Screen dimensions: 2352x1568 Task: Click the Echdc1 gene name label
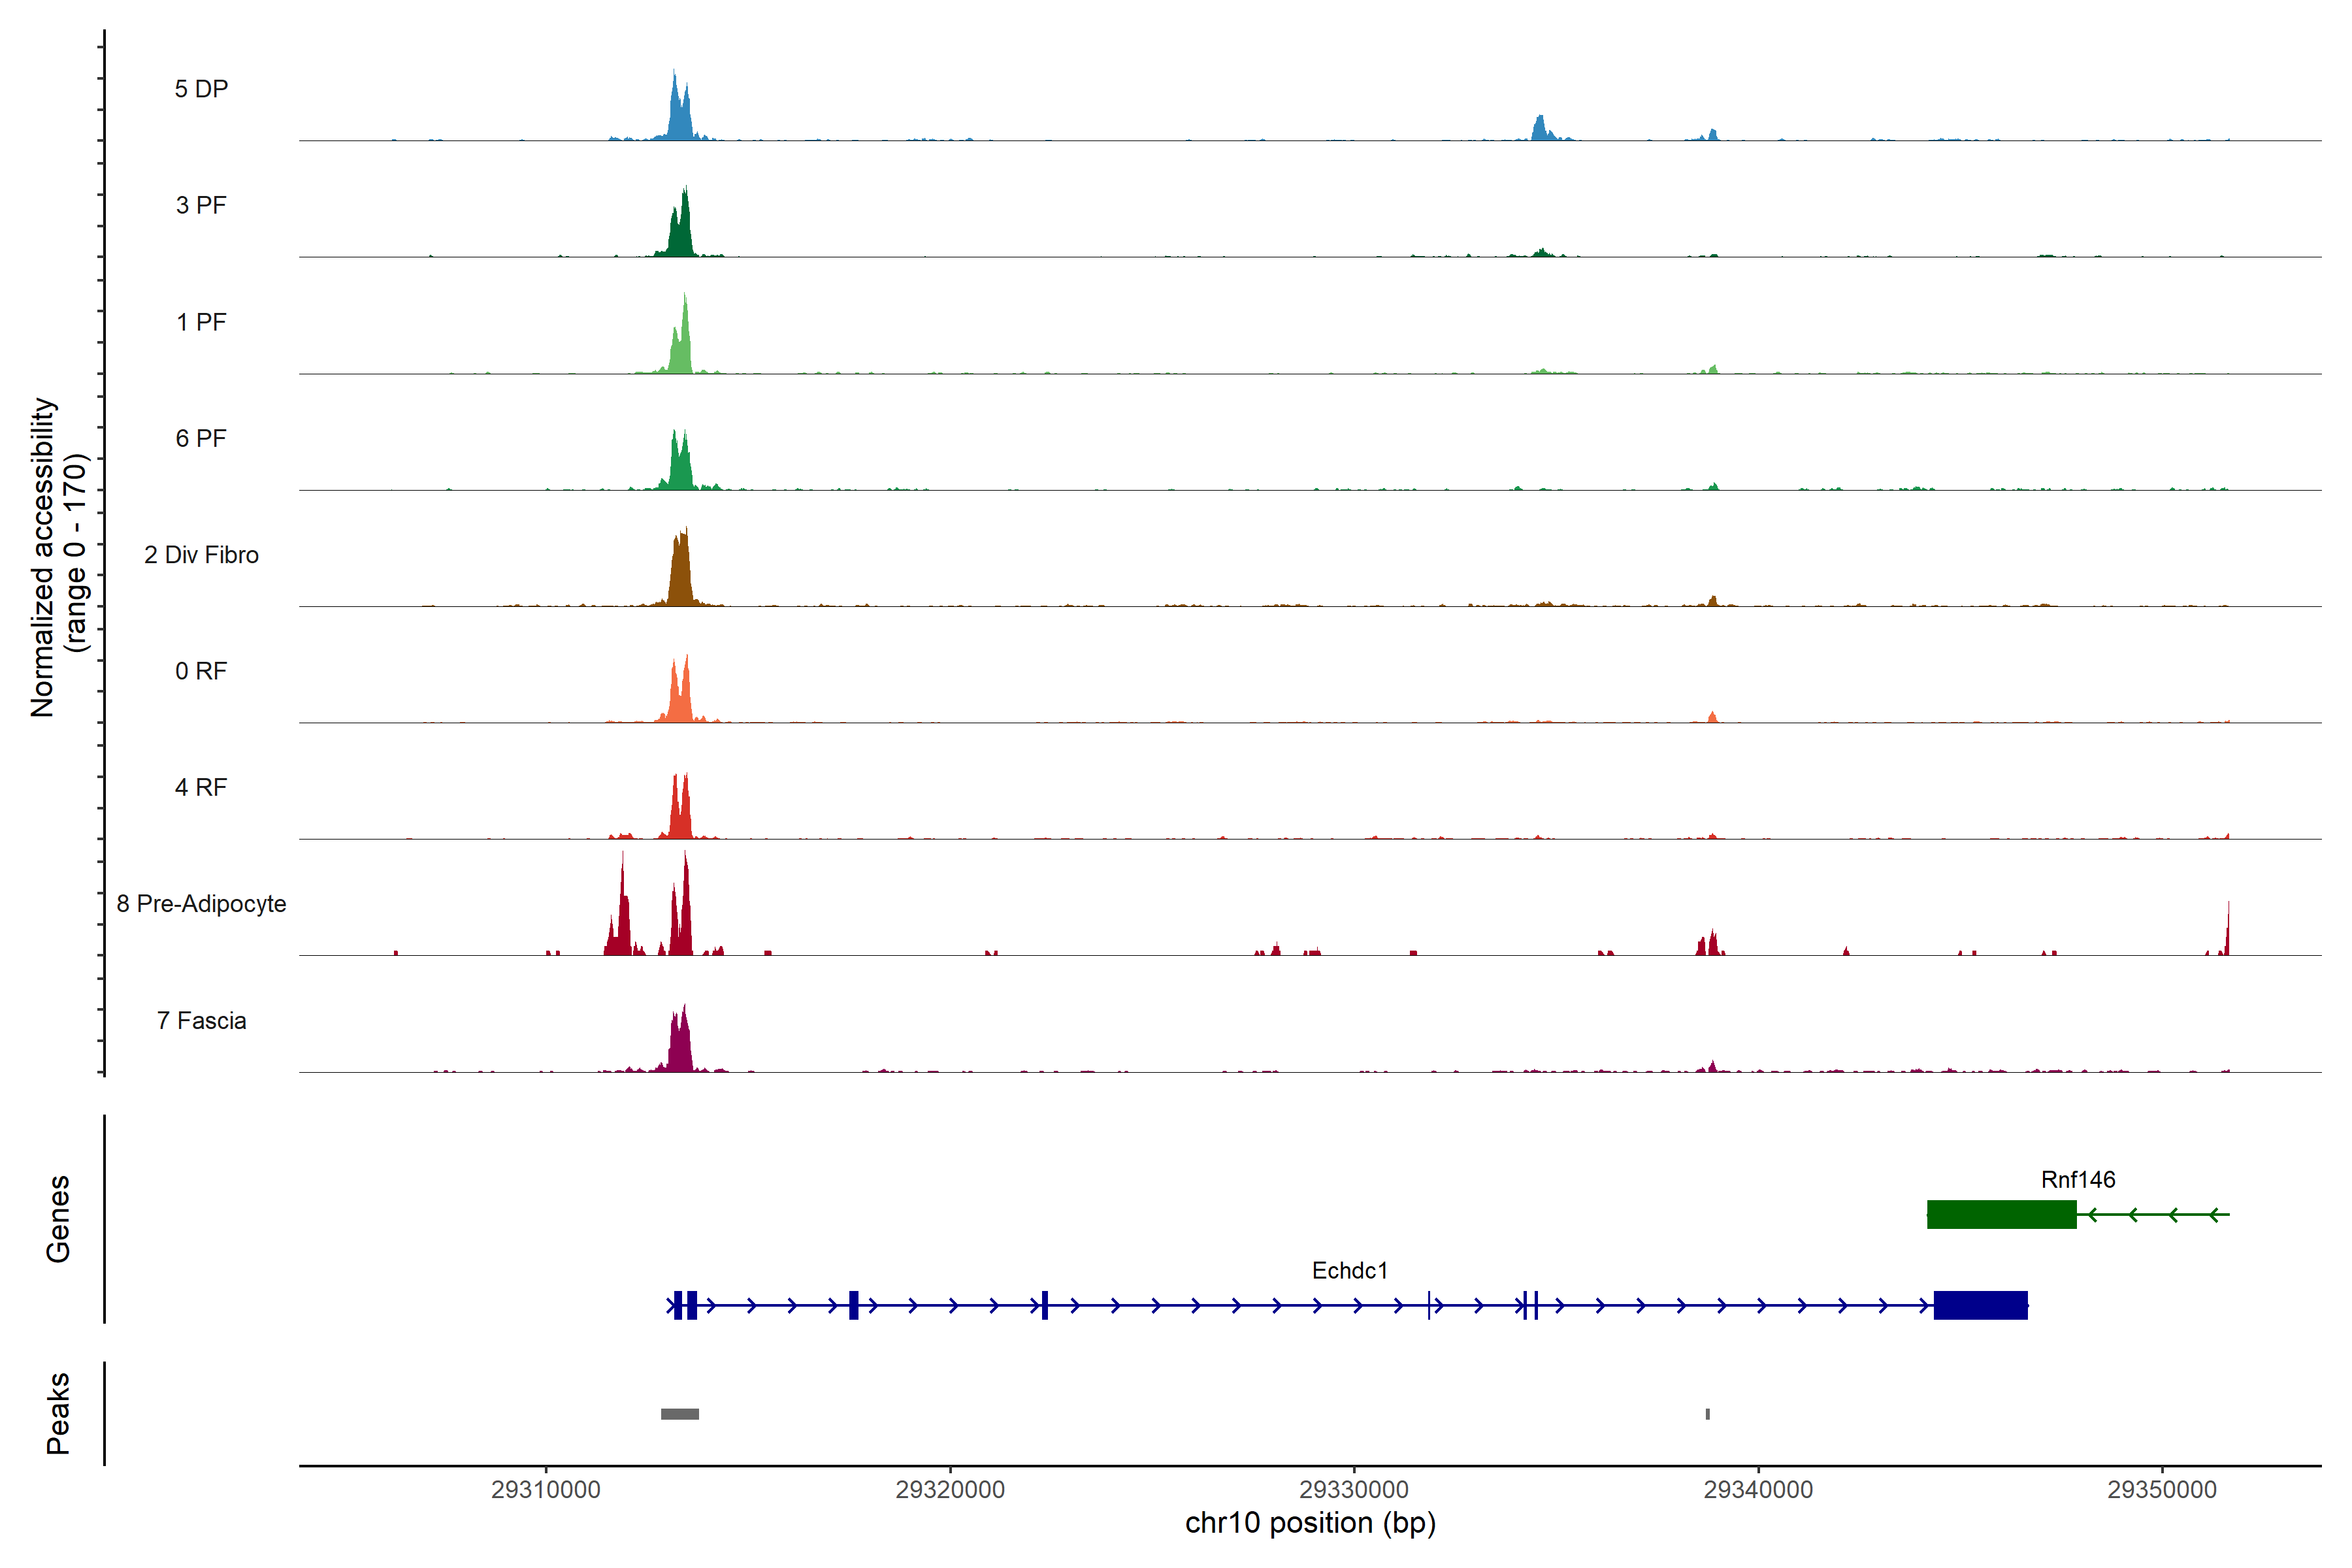coord(1349,1270)
